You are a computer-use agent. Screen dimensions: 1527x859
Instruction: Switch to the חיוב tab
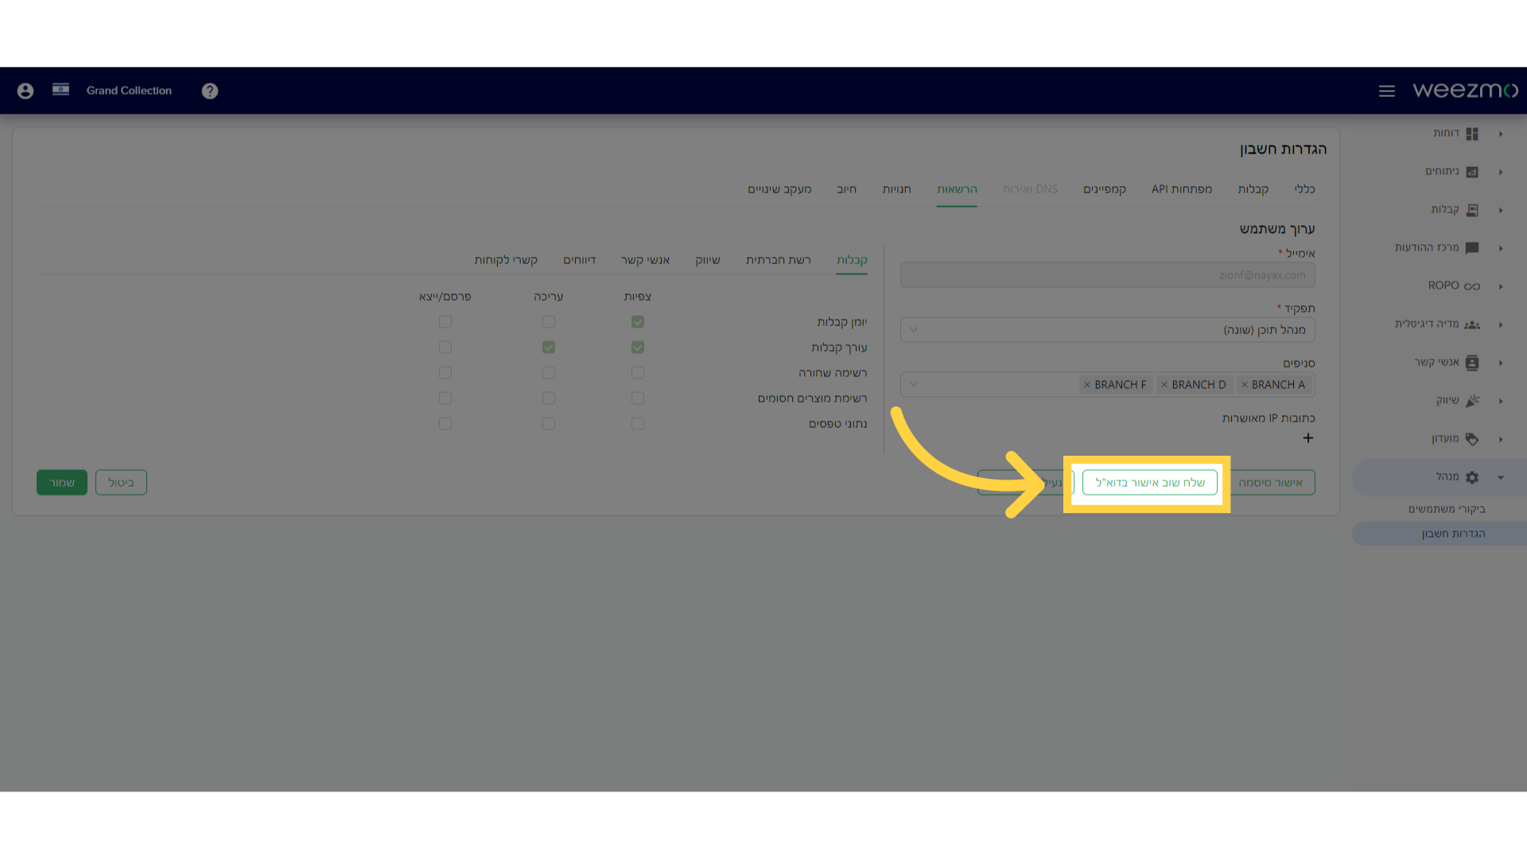(846, 189)
